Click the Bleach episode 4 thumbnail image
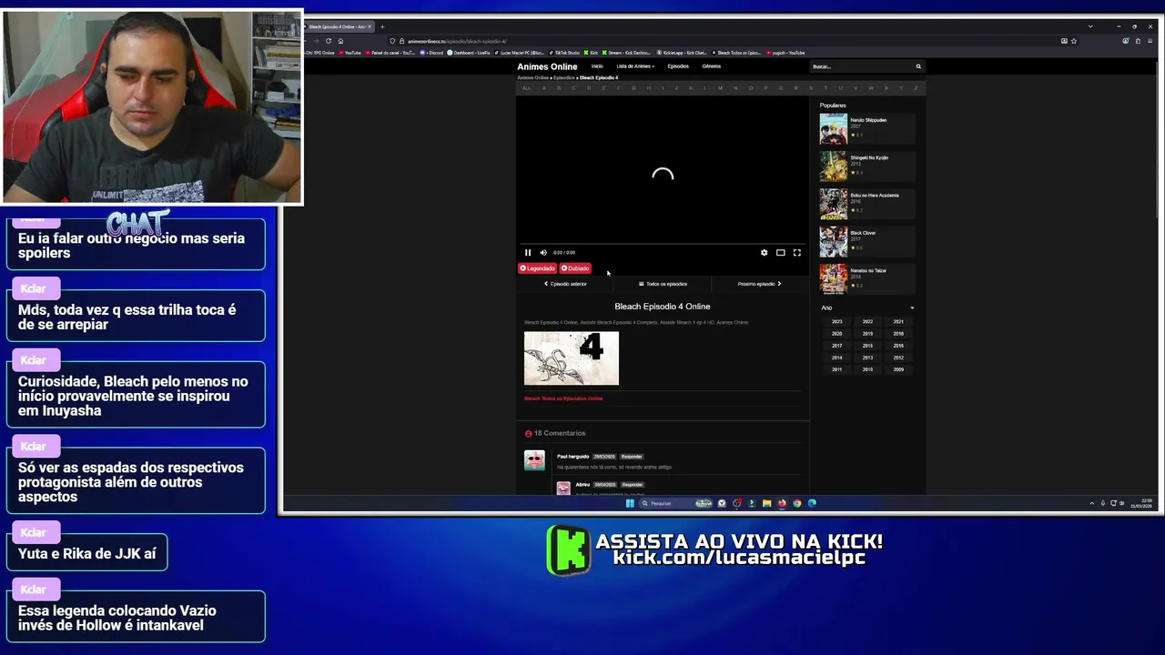The image size is (1165, 655). click(572, 358)
